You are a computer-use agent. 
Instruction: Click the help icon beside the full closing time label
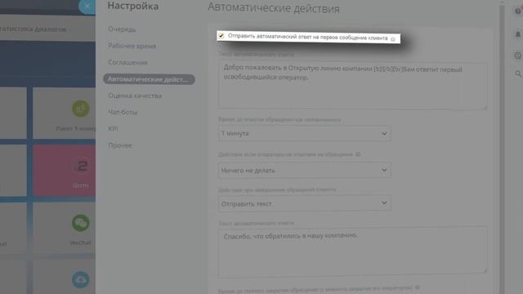pos(418,287)
